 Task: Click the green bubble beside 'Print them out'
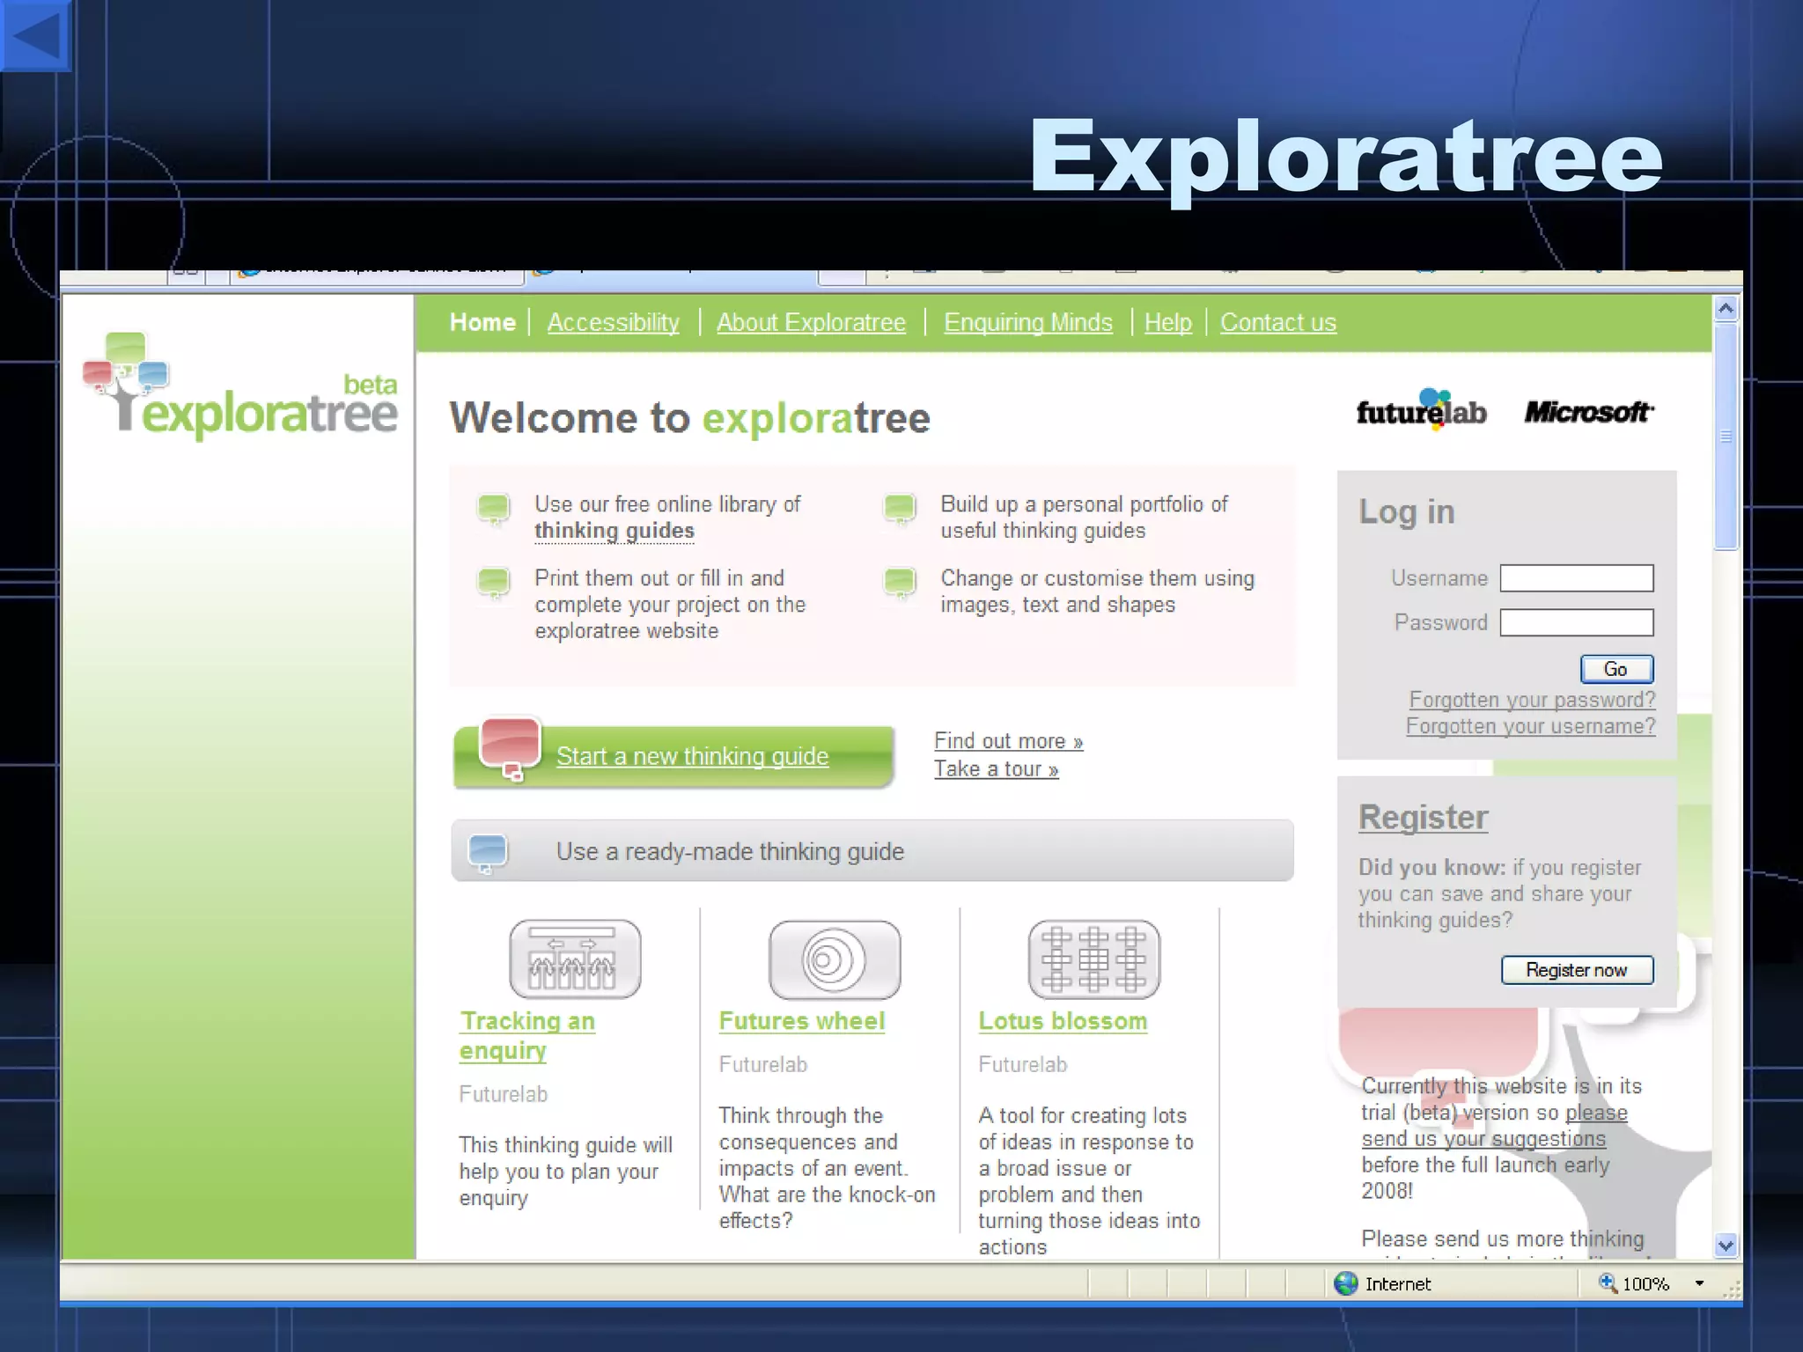493,583
